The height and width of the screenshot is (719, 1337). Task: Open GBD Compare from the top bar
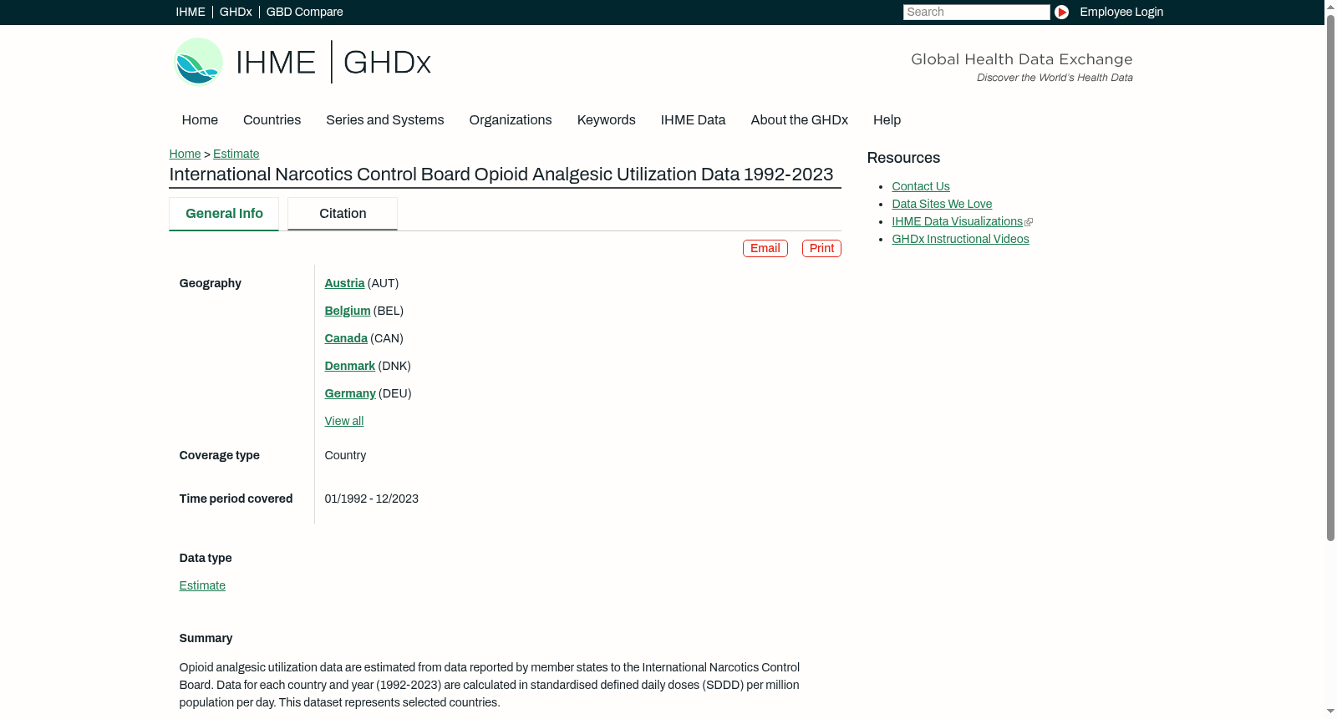pos(304,12)
